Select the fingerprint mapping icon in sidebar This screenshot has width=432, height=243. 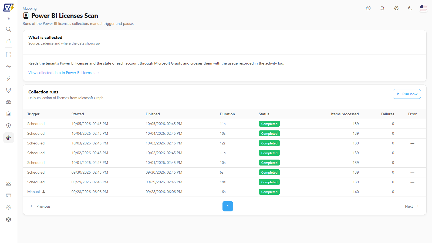click(9, 138)
